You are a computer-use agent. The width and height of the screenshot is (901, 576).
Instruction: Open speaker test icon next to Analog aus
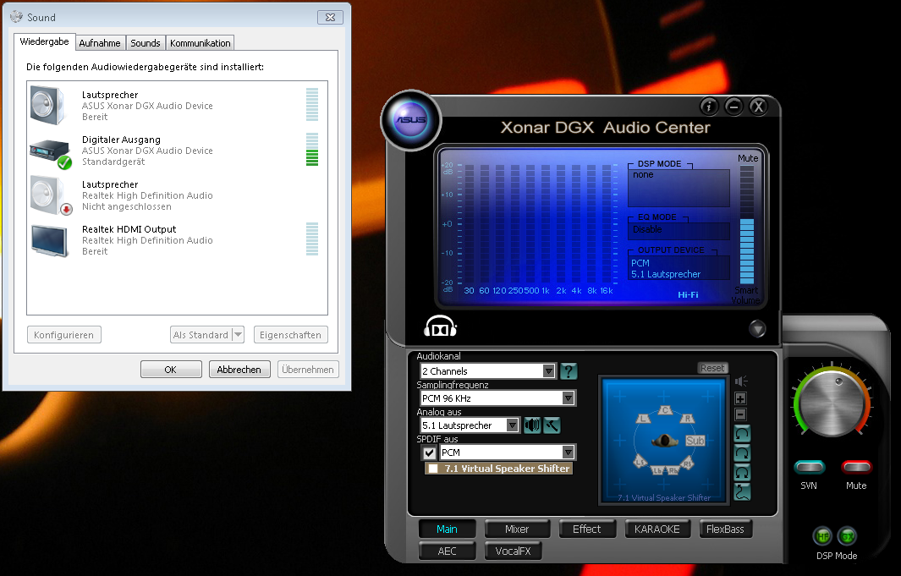(532, 425)
